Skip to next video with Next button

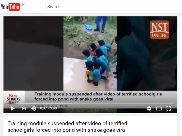pyautogui.click(x=24, y=109)
